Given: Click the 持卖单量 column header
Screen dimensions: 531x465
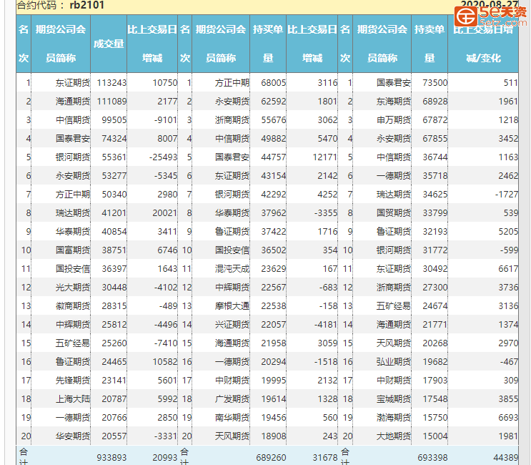Looking at the screenshot, I should click(430, 44).
